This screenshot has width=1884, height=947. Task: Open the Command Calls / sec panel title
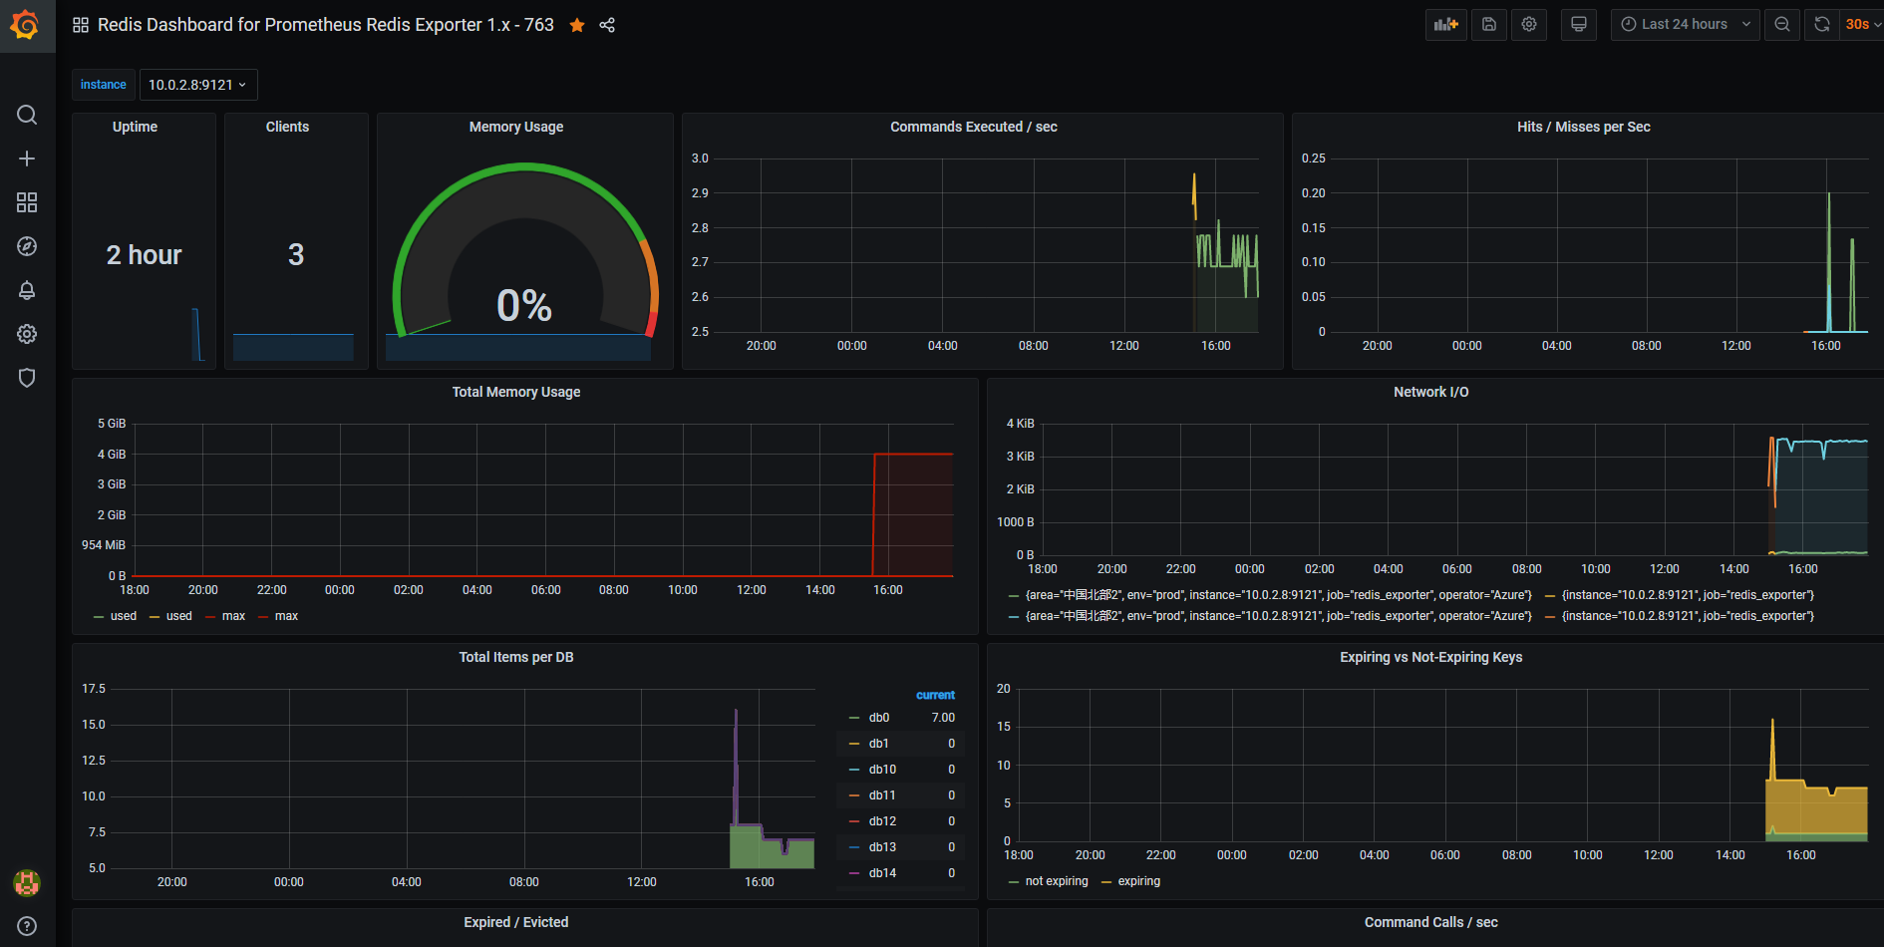click(x=1431, y=922)
